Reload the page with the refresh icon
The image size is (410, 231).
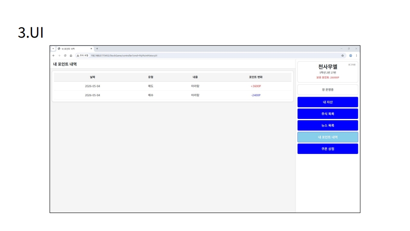point(65,56)
